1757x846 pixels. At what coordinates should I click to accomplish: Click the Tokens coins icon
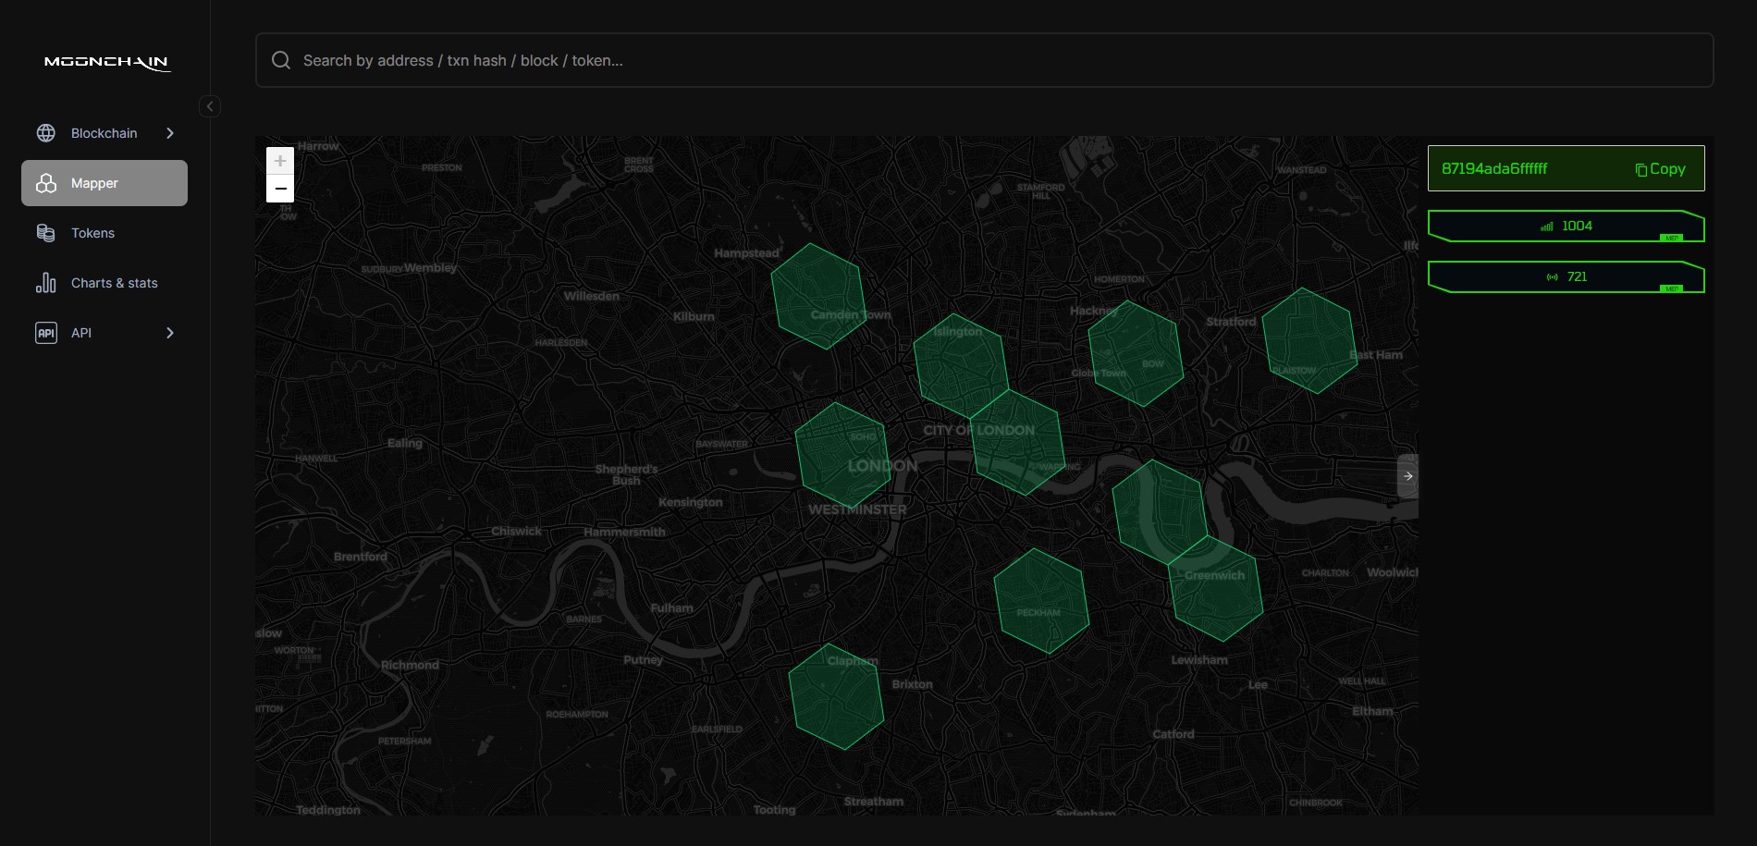46,233
